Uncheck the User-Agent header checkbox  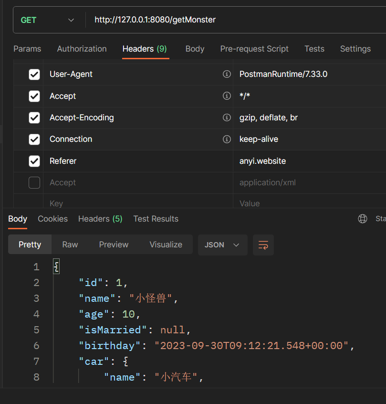click(34, 74)
